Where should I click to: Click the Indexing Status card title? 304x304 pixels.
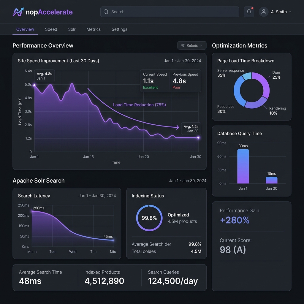[148, 196]
